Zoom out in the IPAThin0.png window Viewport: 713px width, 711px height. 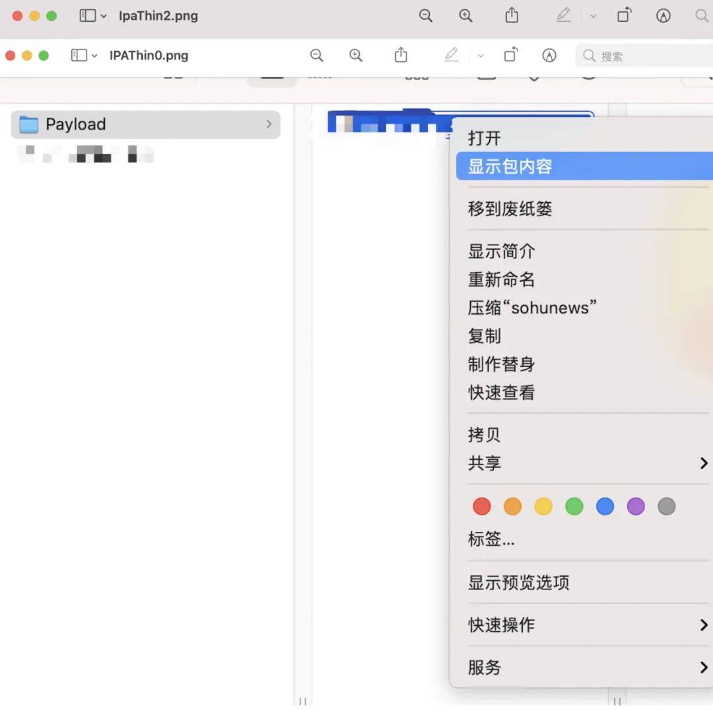click(316, 56)
